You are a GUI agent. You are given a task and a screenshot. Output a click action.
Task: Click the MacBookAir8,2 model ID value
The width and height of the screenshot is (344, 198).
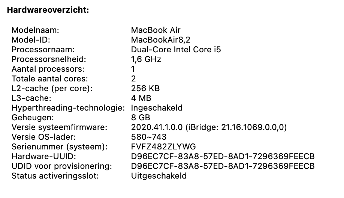(161, 40)
